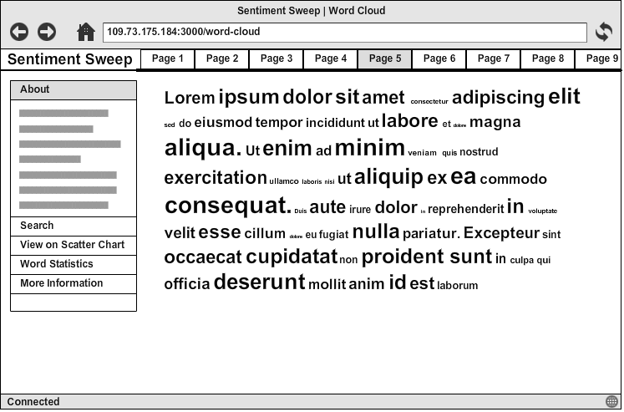Viewport: 624px width, 412px height.
Task: Click the Sentiment Sweep site title
Action: 69,59
